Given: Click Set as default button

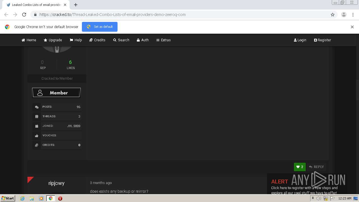Looking at the screenshot, I should (100, 27).
